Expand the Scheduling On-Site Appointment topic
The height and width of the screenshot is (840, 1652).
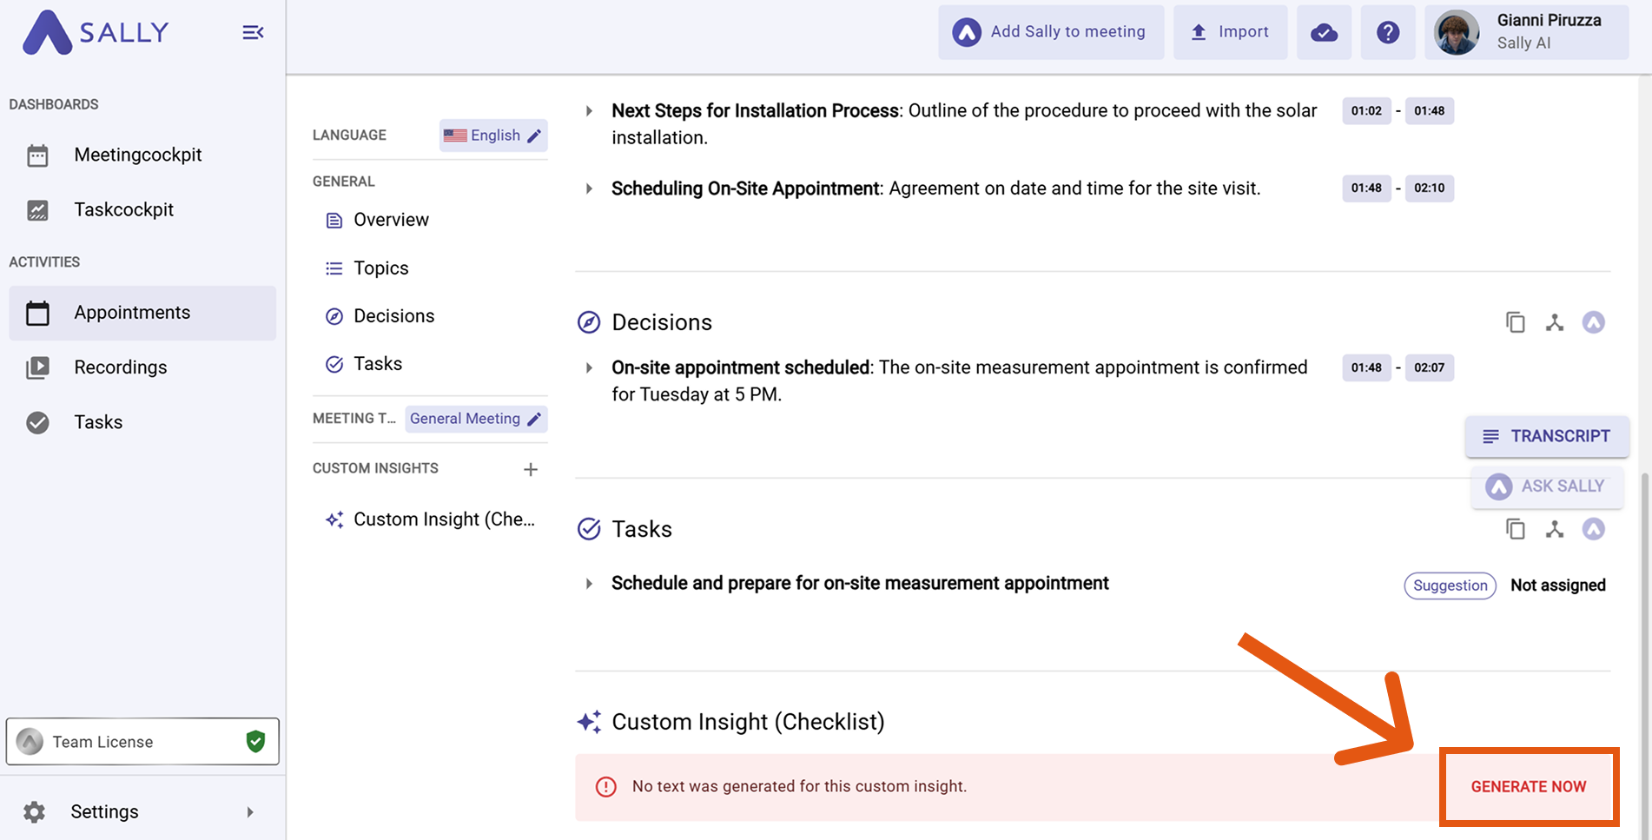pos(589,189)
